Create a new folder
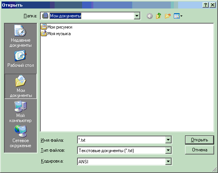 coord(168,16)
